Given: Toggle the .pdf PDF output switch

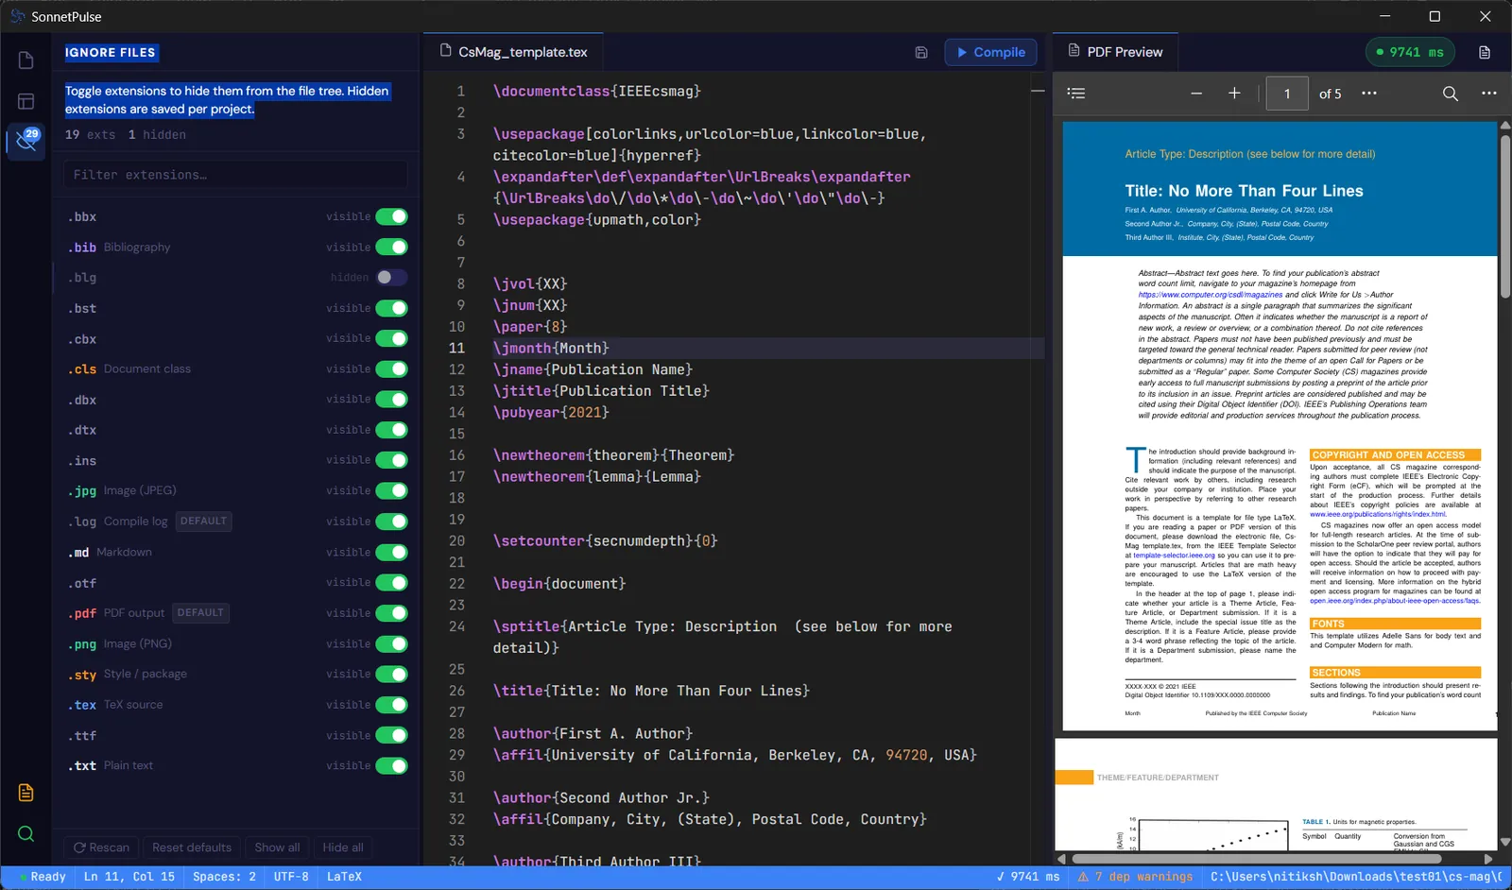Looking at the screenshot, I should pos(391,613).
